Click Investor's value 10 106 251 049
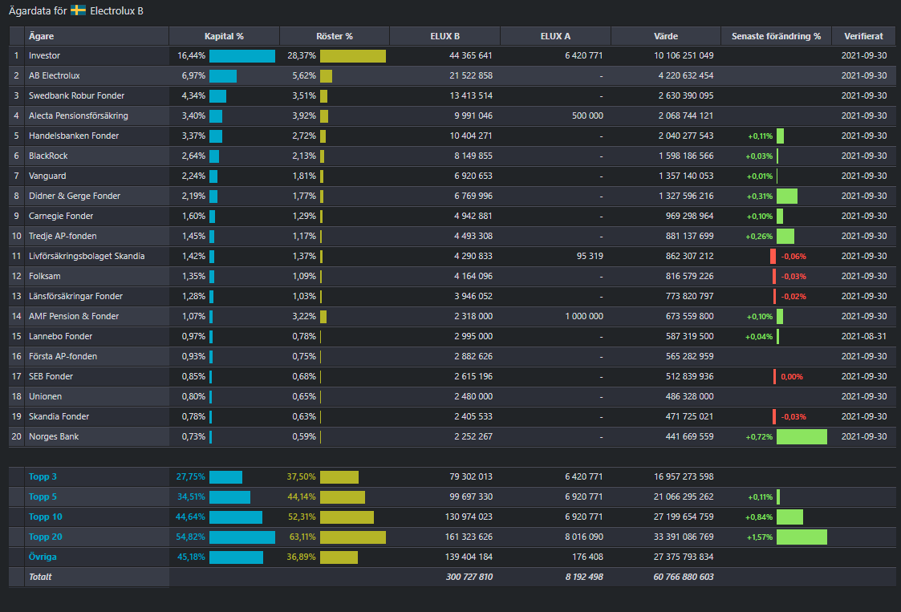Viewport: 901px width, 612px height. pos(684,55)
